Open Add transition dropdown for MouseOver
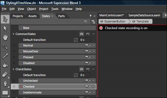Screen dimensions: 167x98 click(x=88, y=51)
